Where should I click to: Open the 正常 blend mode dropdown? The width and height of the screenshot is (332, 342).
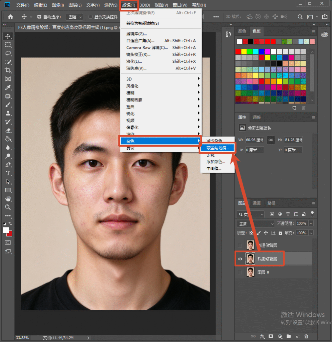pos(255,224)
